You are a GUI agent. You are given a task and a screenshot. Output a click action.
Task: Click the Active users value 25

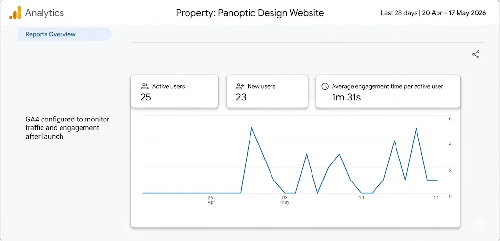click(146, 97)
